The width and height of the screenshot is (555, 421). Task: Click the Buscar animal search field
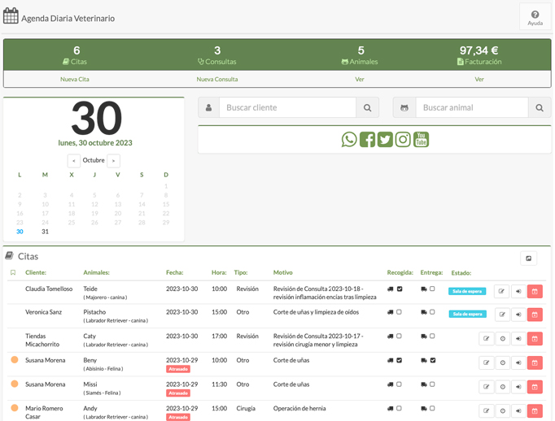[x=471, y=108]
